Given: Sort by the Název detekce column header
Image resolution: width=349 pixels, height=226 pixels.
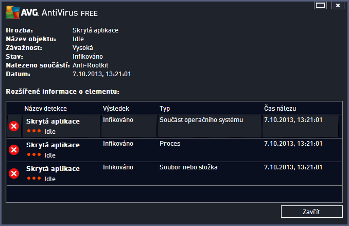Looking at the screenshot, I should pyautogui.click(x=46, y=109).
